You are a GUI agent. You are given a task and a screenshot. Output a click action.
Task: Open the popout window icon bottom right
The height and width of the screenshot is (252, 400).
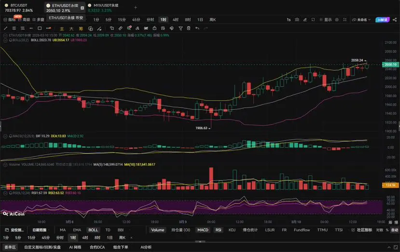click(396, 247)
